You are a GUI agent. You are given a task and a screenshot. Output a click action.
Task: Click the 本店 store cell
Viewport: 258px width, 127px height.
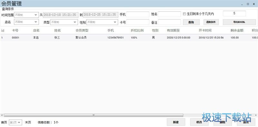tap(36, 38)
